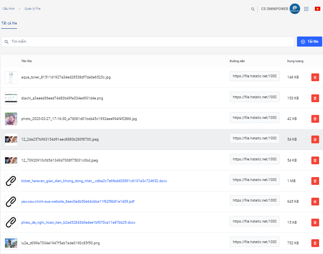The height and width of the screenshot is (254, 323).
Task: Click thumbnail of diachi png file
Action: (x=11, y=98)
